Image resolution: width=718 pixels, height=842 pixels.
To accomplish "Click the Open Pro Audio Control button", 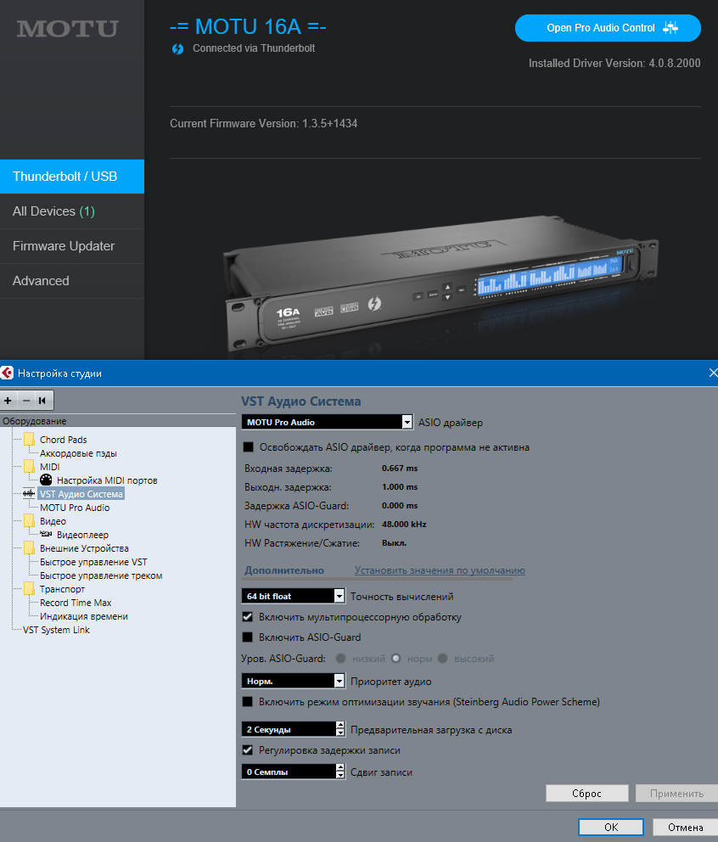I will pos(608,28).
